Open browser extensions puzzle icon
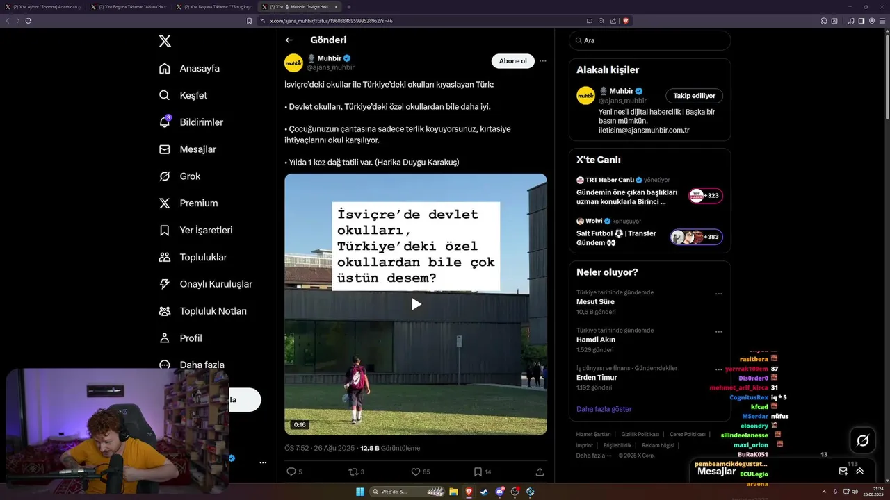Viewport: 890px width, 500px height. pos(824,21)
